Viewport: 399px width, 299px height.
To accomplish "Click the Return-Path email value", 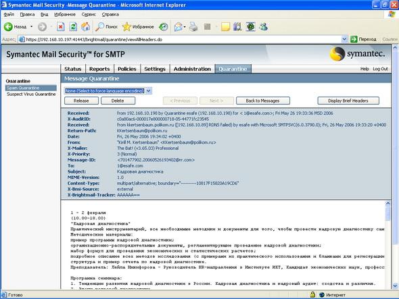I will point(142,130).
